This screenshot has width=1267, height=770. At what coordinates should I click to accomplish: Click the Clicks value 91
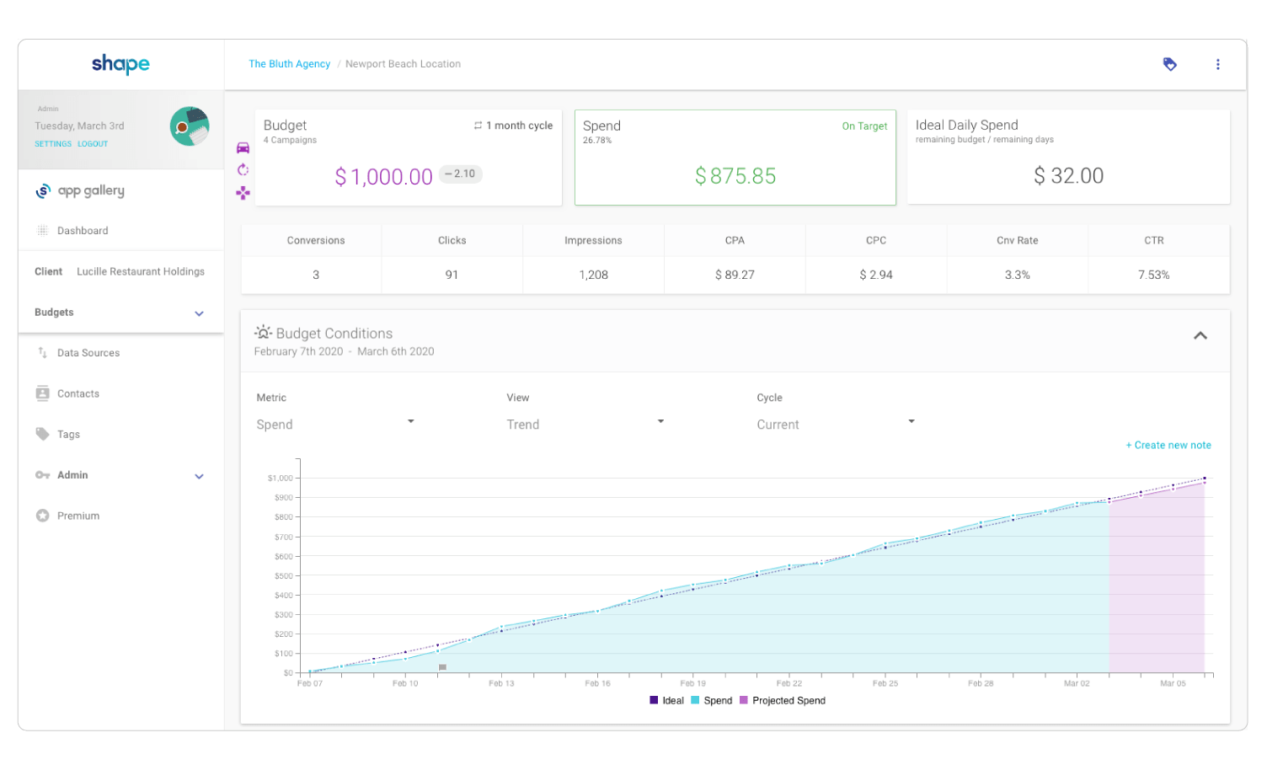[x=452, y=275]
